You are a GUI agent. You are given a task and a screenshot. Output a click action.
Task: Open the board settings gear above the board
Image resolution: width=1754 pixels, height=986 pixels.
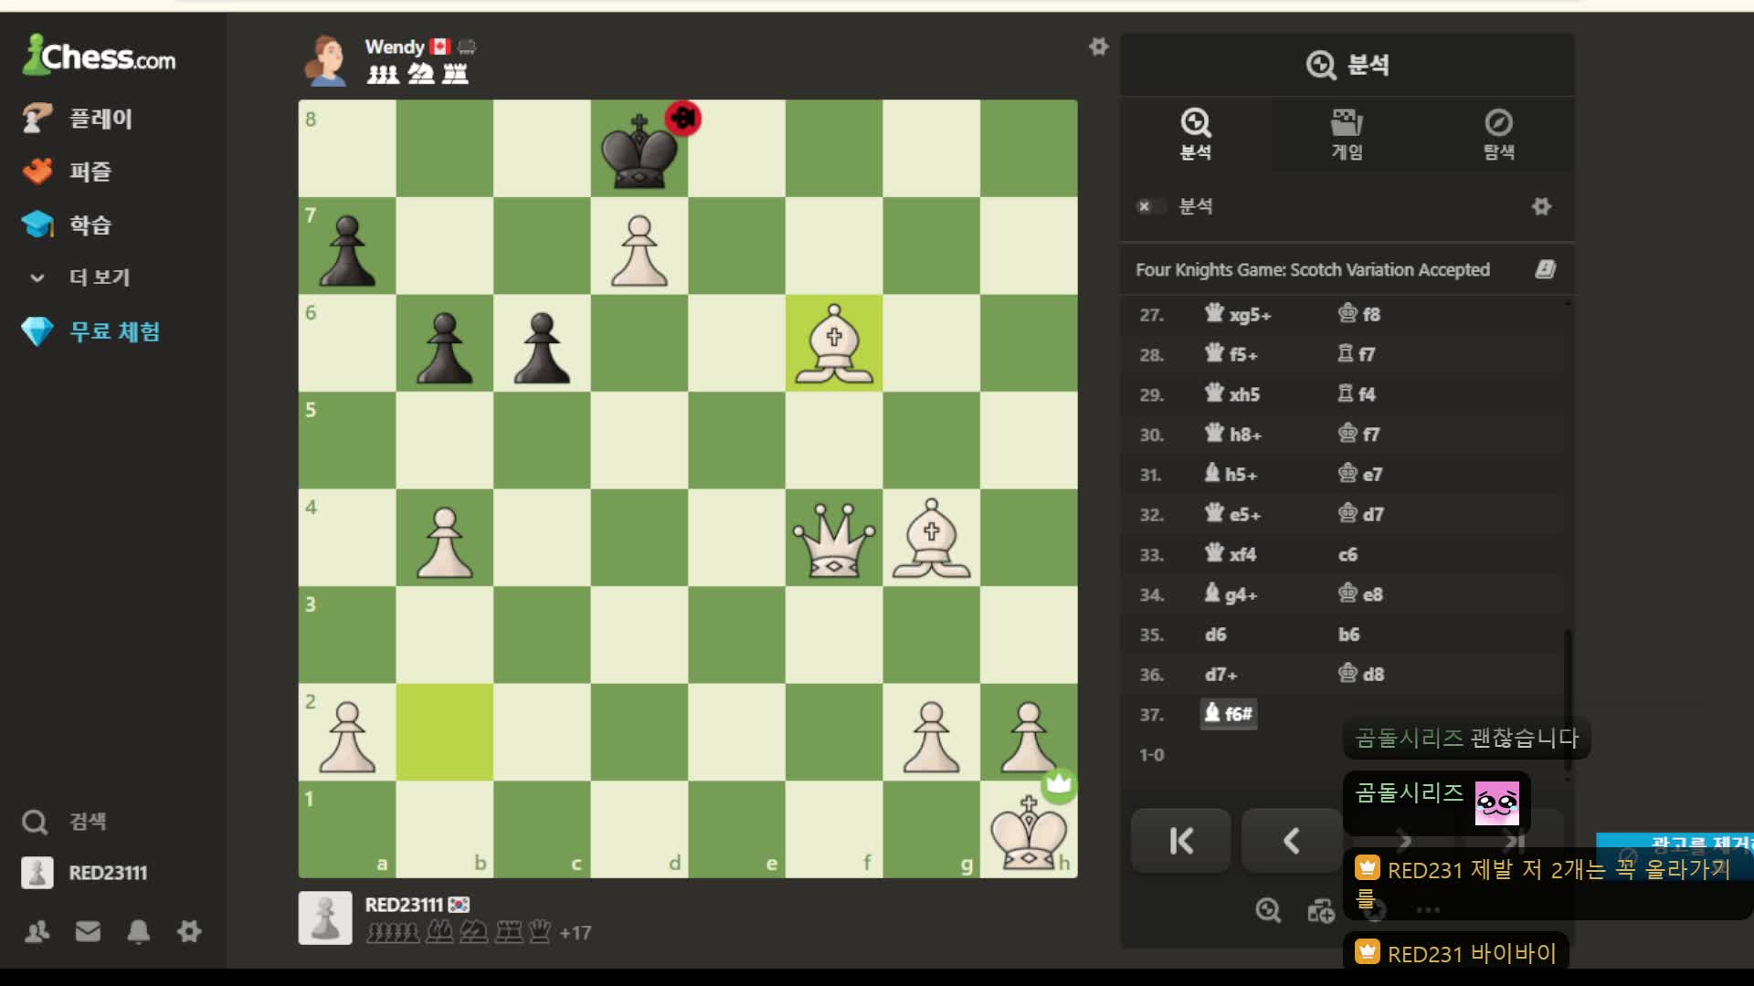pos(1098,47)
